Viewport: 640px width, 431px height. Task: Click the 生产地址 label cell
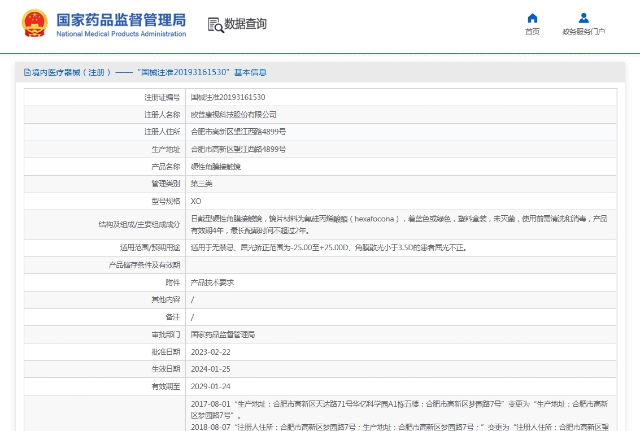point(105,149)
